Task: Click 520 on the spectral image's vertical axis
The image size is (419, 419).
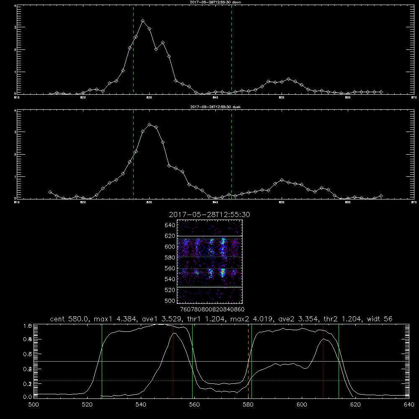Action: click(x=170, y=290)
